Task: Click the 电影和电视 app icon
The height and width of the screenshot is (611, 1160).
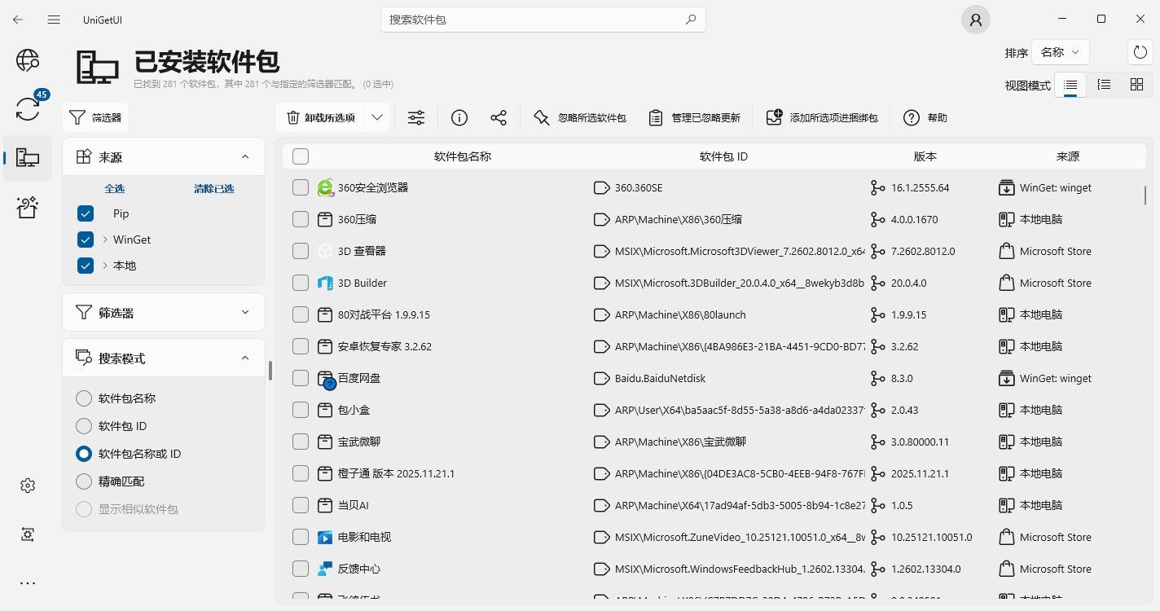Action: coord(325,537)
